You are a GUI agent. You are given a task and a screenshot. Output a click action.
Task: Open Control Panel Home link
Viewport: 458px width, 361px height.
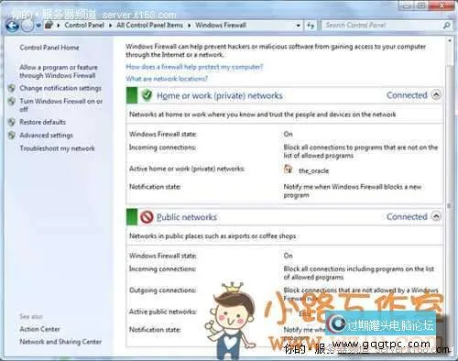point(49,48)
